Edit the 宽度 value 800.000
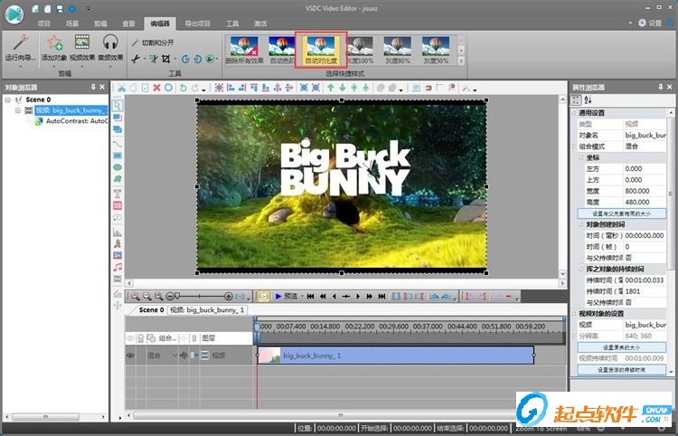The image size is (678, 436). 645,191
